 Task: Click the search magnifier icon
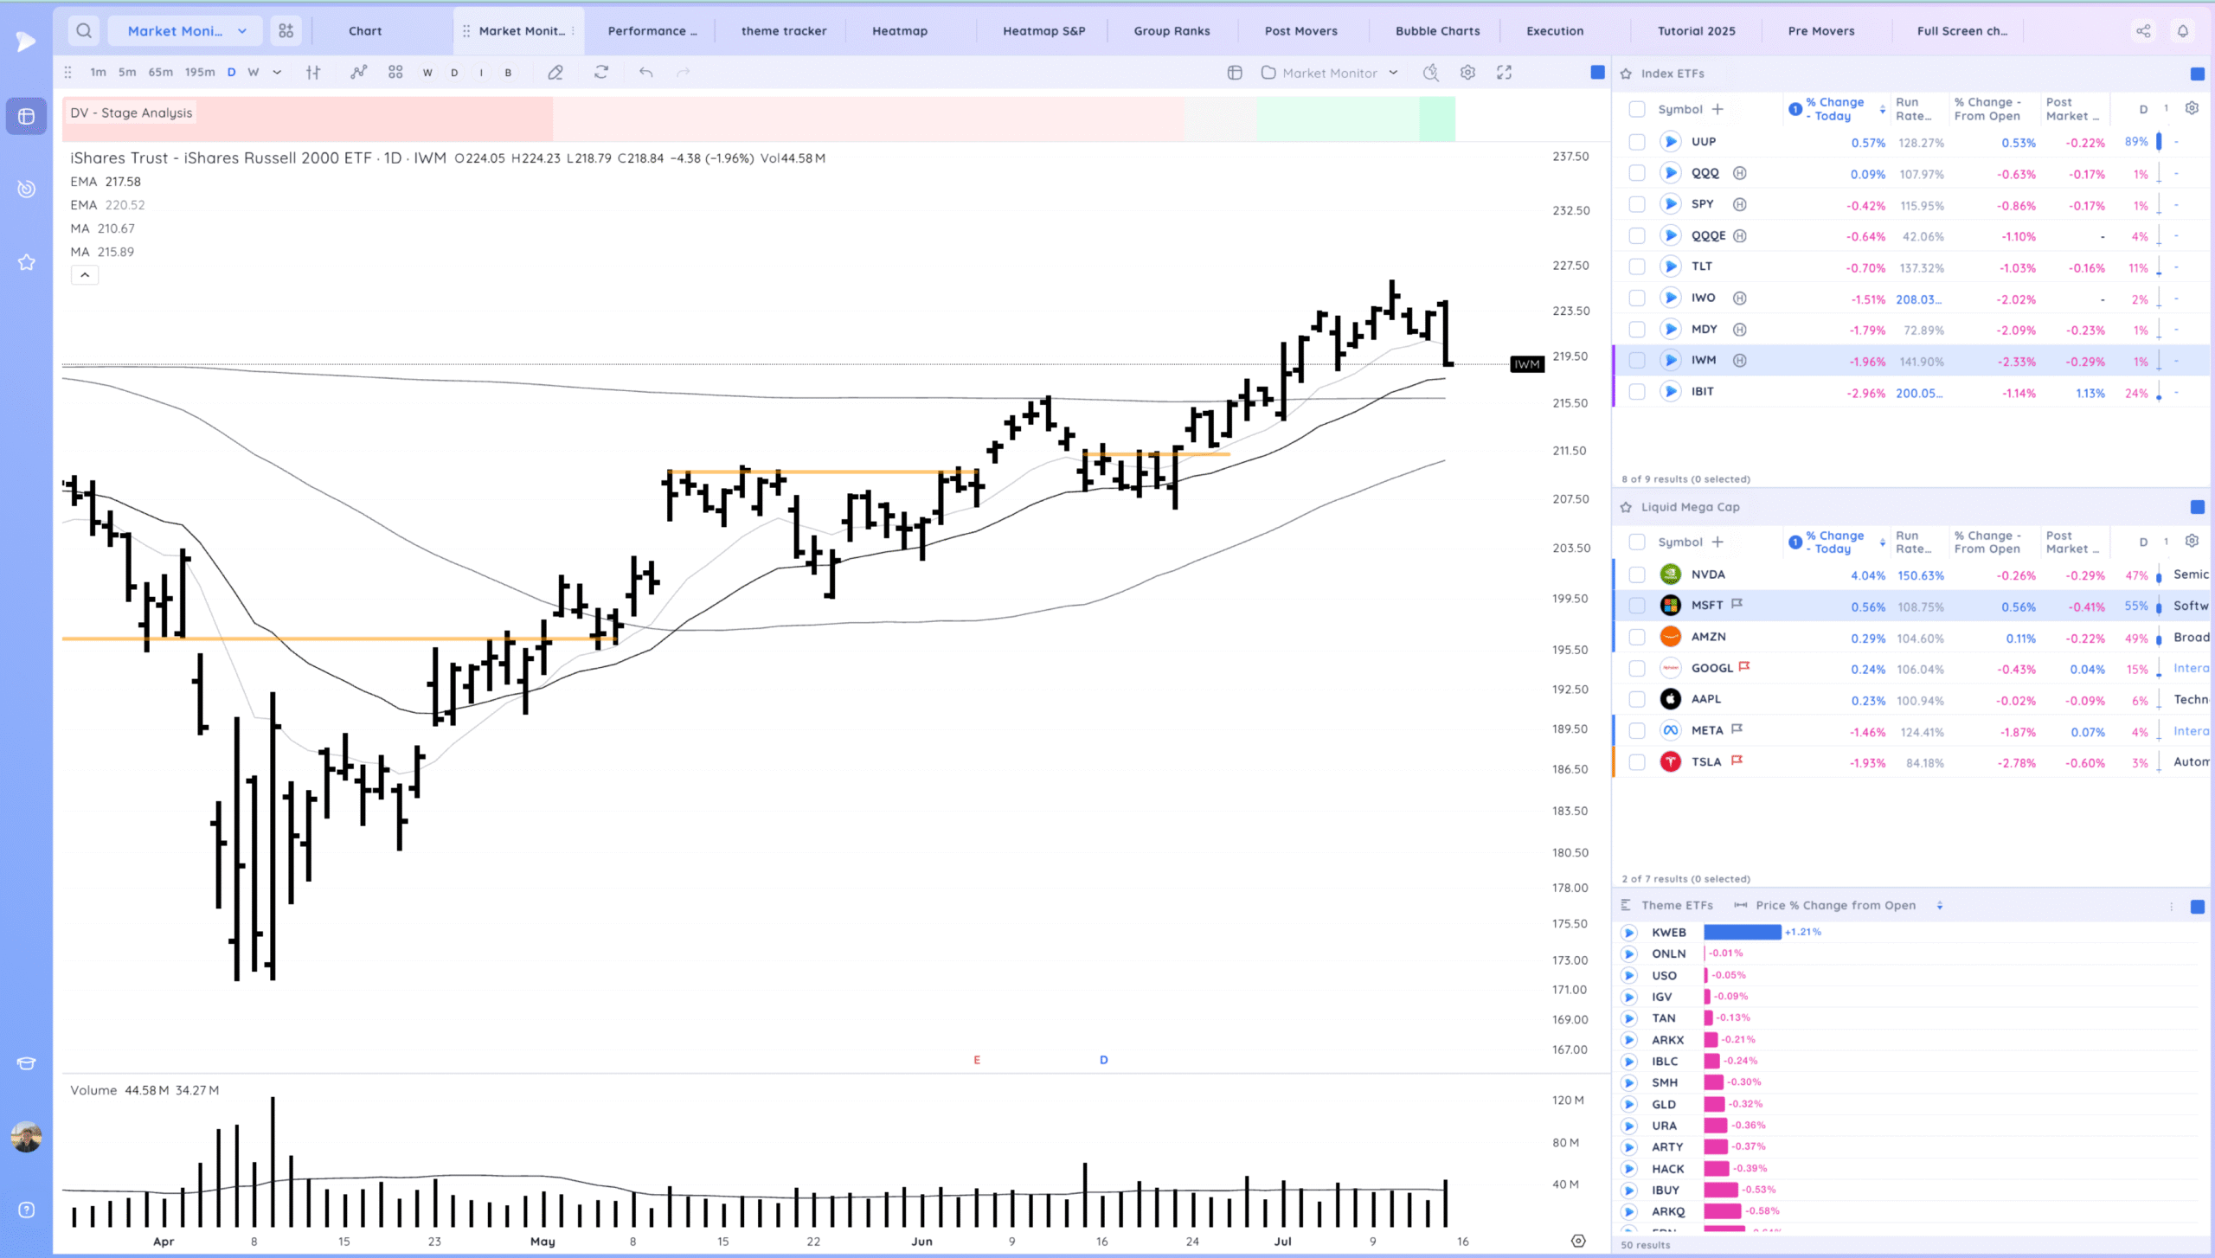point(84,31)
